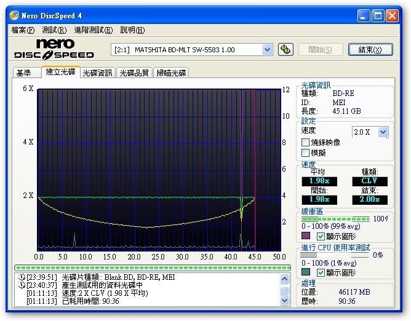Open the 說明(H) menu
The image size is (411, 321).
point(132,30)
